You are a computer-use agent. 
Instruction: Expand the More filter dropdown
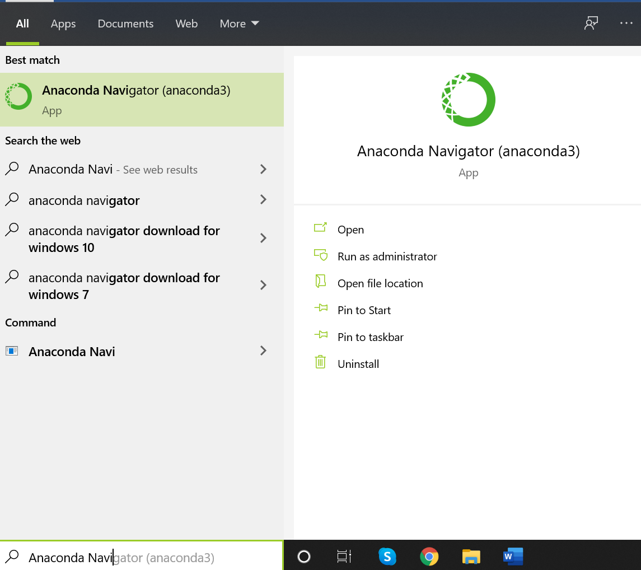(239, 24)
